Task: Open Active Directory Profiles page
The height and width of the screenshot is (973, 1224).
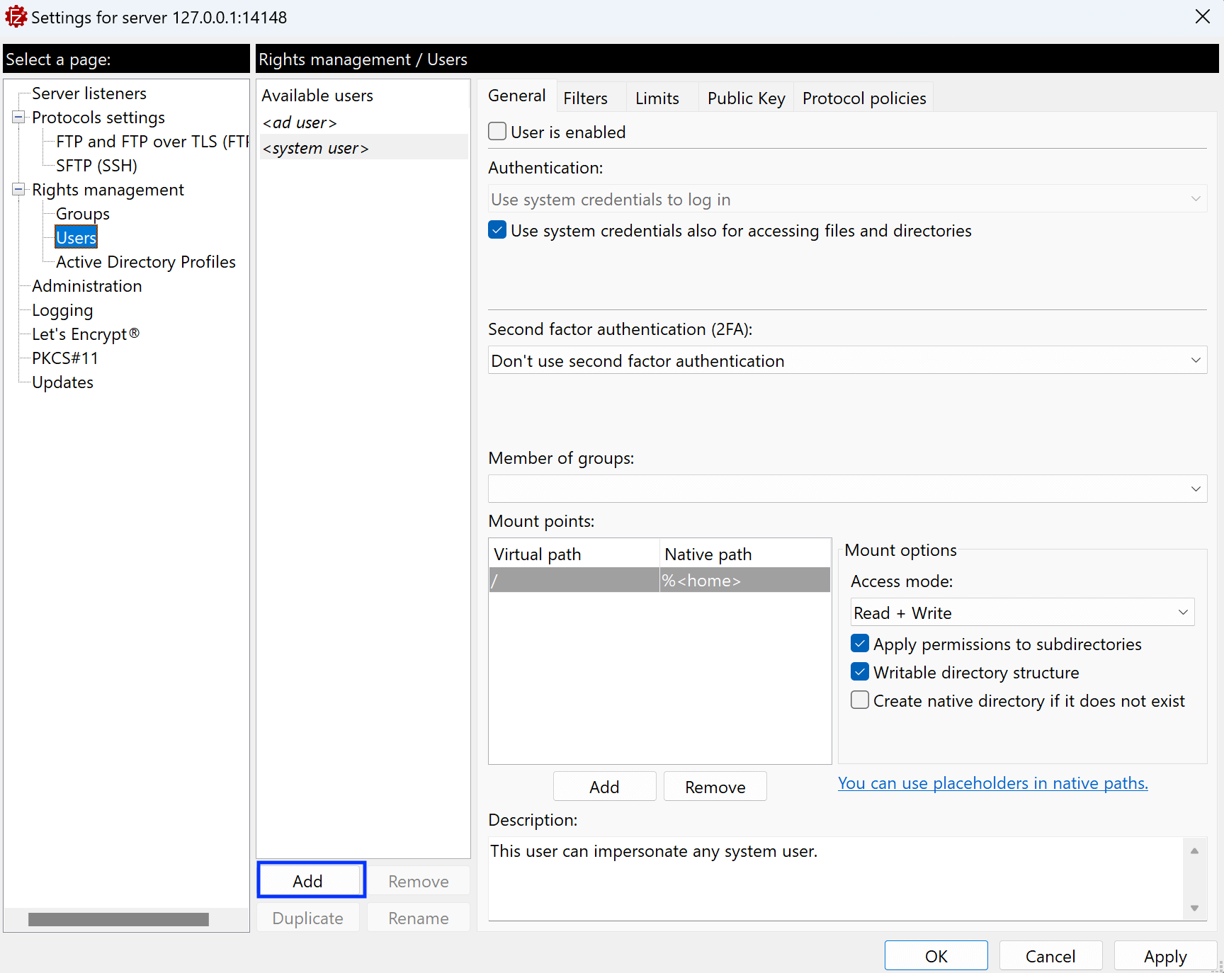Action: (145, 262)
